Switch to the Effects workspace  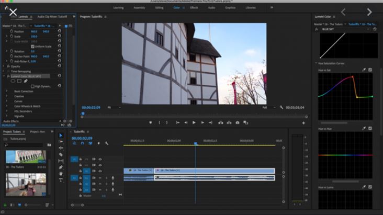(194, 7)
